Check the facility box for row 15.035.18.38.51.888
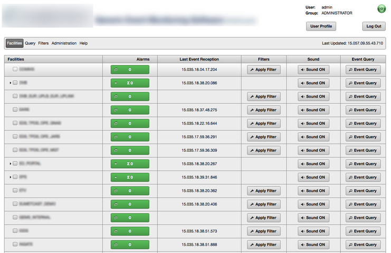 (15, 245)
